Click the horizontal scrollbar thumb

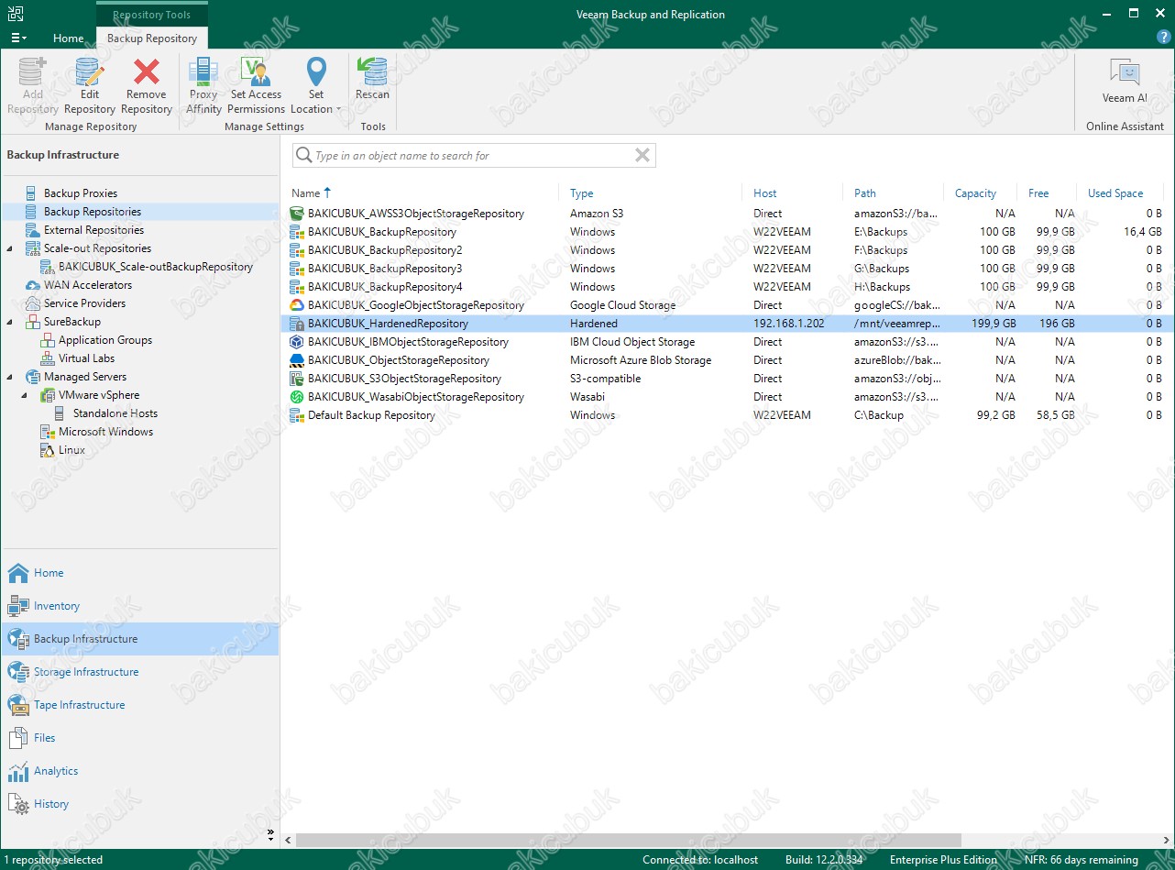(628, 840)
